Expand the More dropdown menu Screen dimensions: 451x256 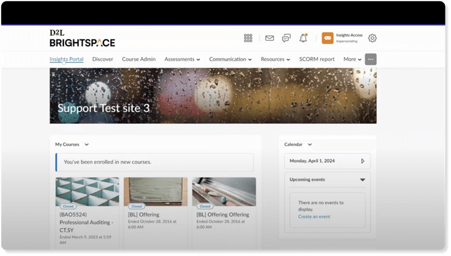pos(352,59)
